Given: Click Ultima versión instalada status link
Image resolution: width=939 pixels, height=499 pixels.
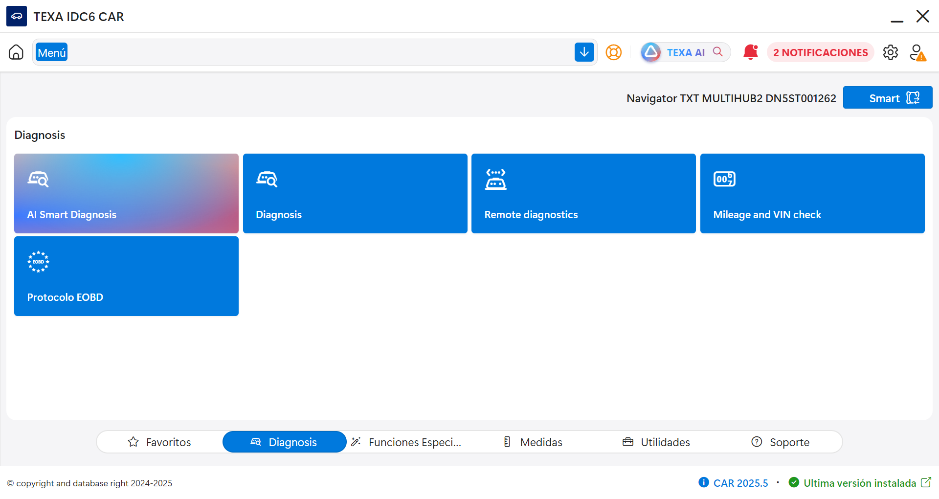Looking at the screenshot, I should (860, 483).
